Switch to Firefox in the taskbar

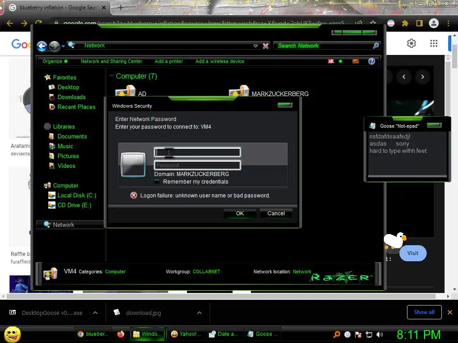[121, 334]
